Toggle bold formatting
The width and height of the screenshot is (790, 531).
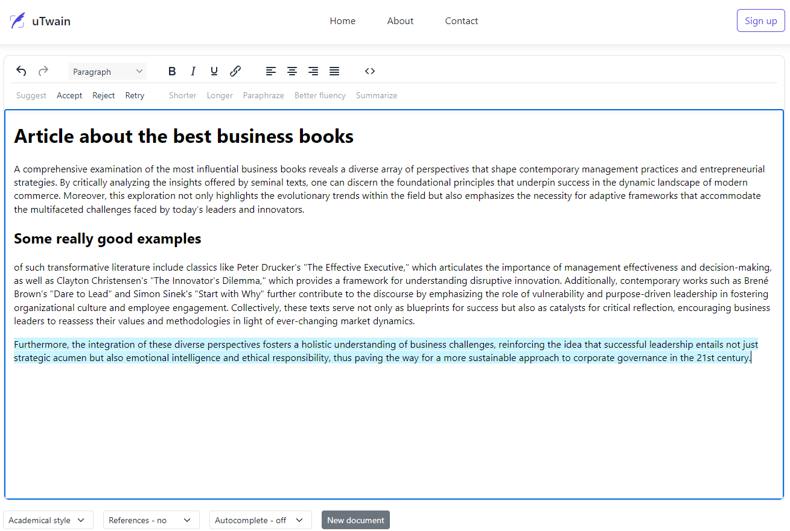(x=172, y=71)
